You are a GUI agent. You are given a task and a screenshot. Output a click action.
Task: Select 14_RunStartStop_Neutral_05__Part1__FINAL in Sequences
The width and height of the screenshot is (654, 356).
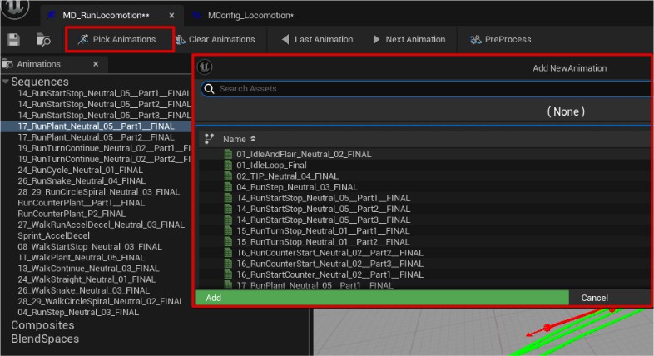[x=104, y=93]
